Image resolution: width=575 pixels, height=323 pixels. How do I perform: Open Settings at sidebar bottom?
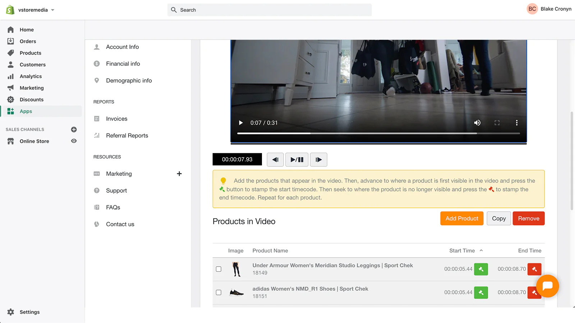[x=29, y=312]
